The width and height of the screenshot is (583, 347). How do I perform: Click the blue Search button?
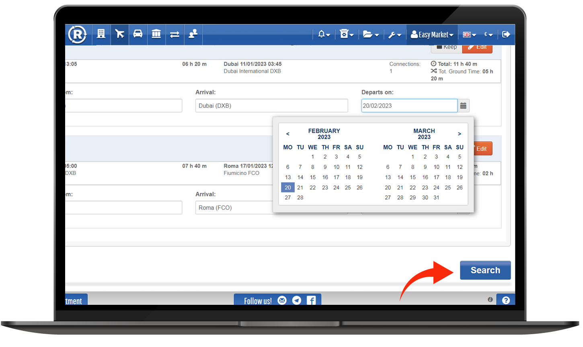pos(485,270)
